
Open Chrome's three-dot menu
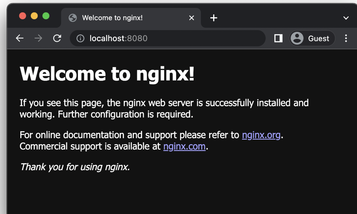[x=346, y=38]
